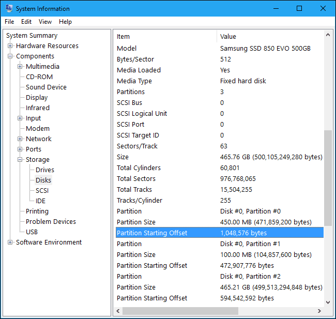Collapse the Storage tree node
This screenshot has height=319, width=336.
(20, 160)
